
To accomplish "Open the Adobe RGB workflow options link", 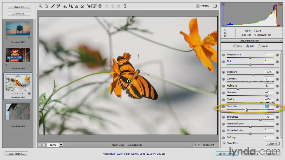I will point(134,154).
